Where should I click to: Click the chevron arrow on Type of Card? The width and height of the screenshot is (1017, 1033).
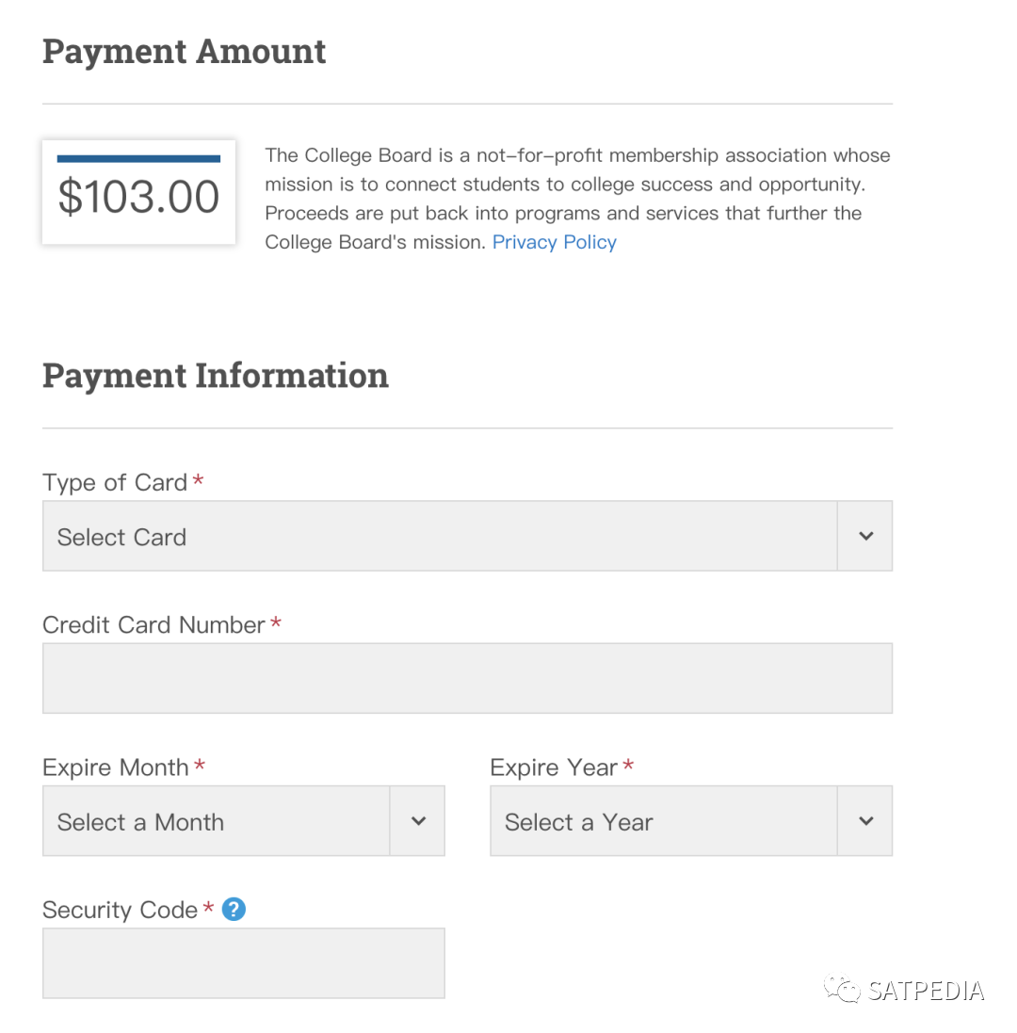point(865,536)
